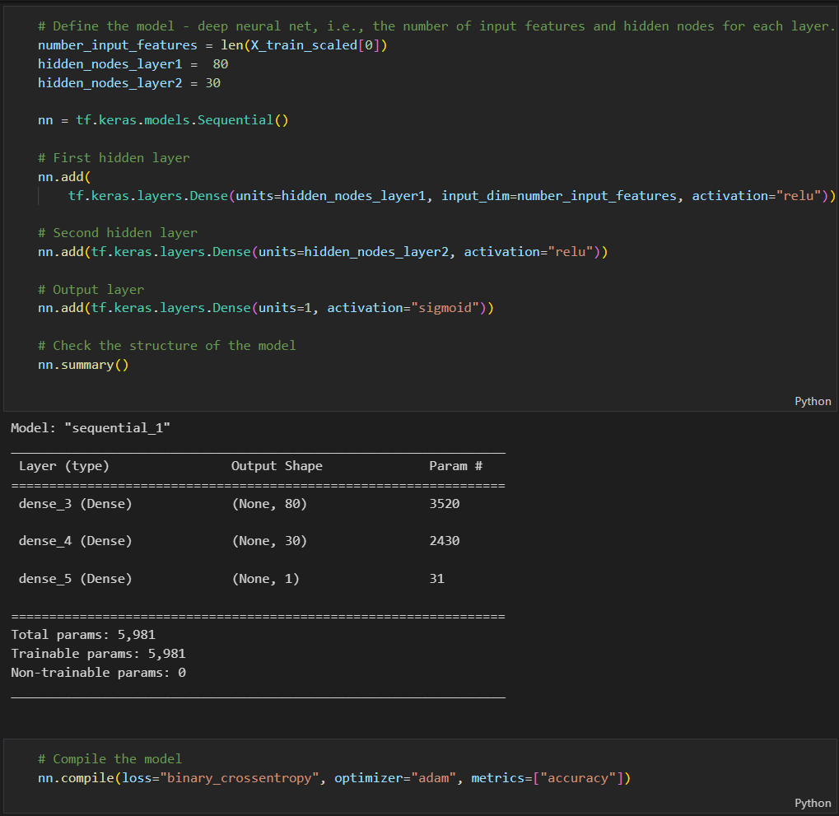Select the '# First hidden layer' comment
The height and width of the screenshot is (816, 839).
113,157
